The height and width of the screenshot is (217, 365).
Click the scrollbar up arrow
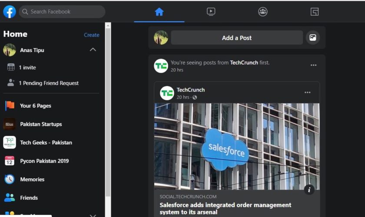pyautogui.click(x=108, y=25)
